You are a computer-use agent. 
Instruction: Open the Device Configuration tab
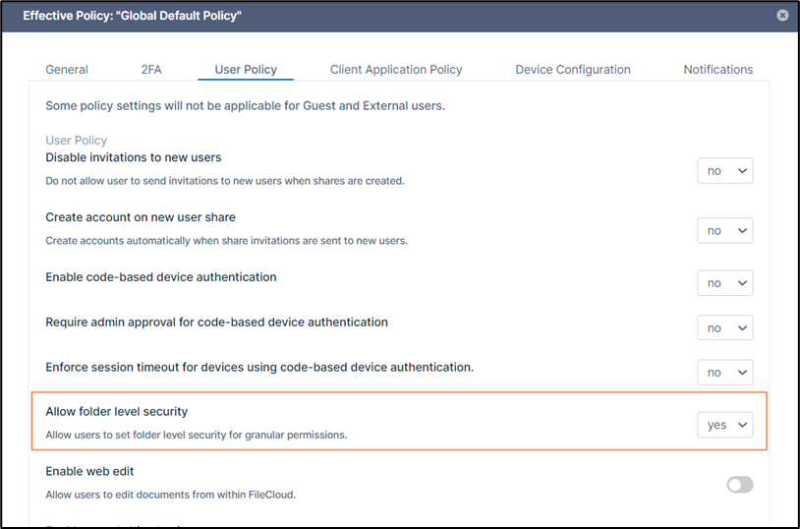573,70
